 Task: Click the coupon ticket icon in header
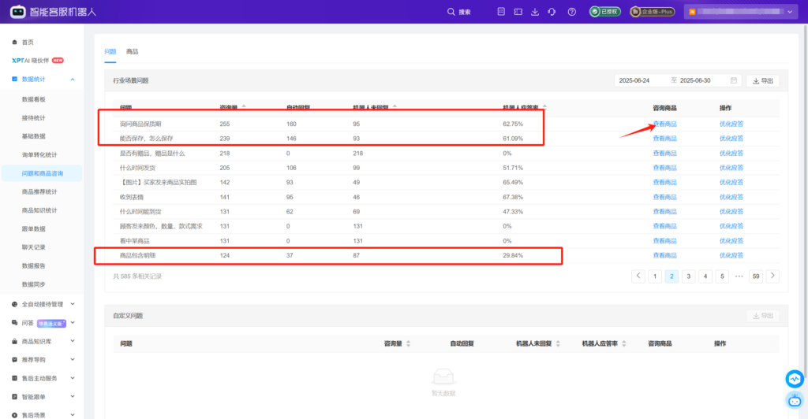pyautogui.click(x=518, y=12)
